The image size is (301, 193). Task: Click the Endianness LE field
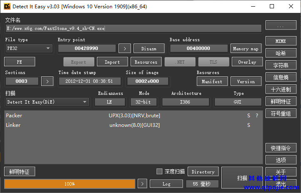(110, 102)
